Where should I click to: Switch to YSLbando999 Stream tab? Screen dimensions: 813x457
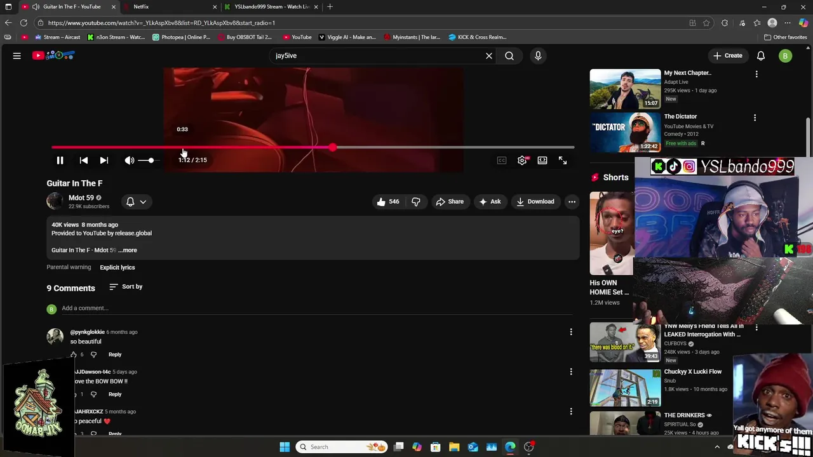[x=272, y=7]
